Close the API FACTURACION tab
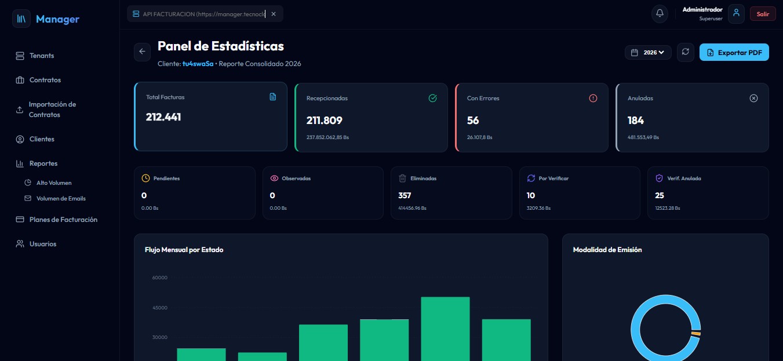 tap(274, 14)
